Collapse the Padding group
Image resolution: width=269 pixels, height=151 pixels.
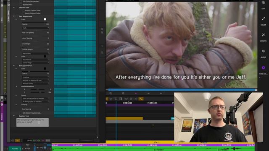16,104
